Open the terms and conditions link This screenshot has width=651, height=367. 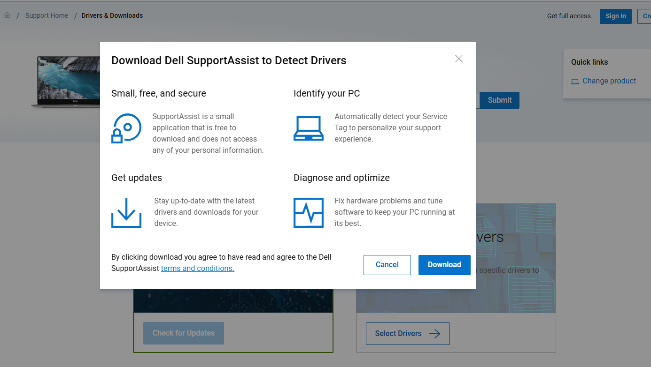[x=198, y=269]
